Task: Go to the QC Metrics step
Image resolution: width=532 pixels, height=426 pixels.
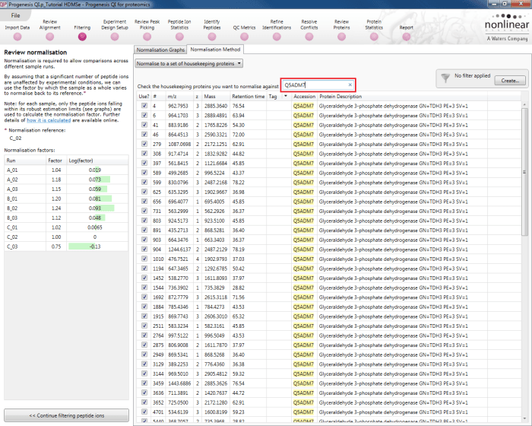Action: [x=244, y=37]
